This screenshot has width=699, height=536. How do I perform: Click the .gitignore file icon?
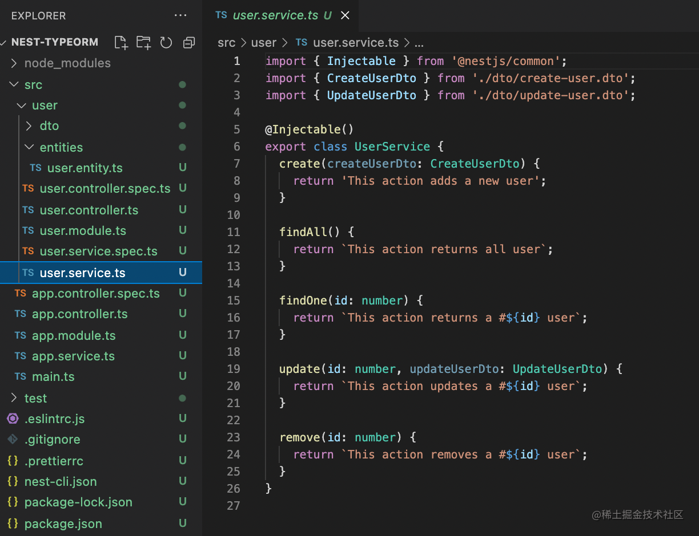click(x=13, y=440)
